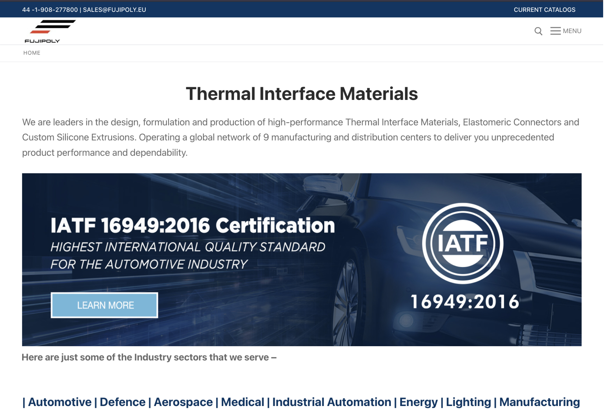Screen dimensions: 608x413
Task: Click the HOME breadcrumb
Action: coord(32,53)
